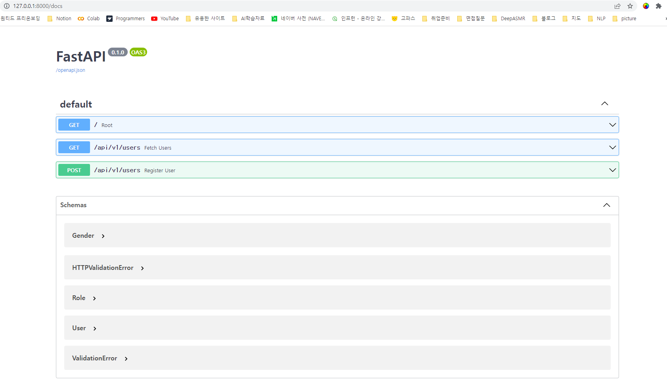Click the default tag heading
This screenshot has width=667, height=385.
(76, 104)
